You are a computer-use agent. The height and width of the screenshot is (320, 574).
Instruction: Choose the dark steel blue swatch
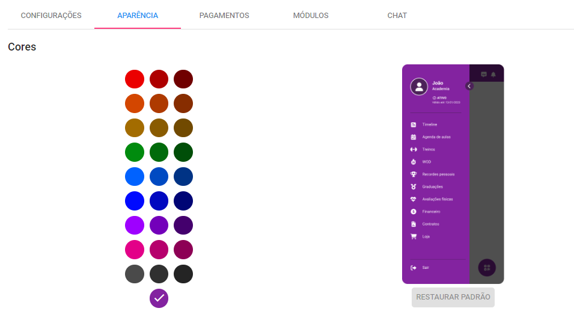[183, 177]
